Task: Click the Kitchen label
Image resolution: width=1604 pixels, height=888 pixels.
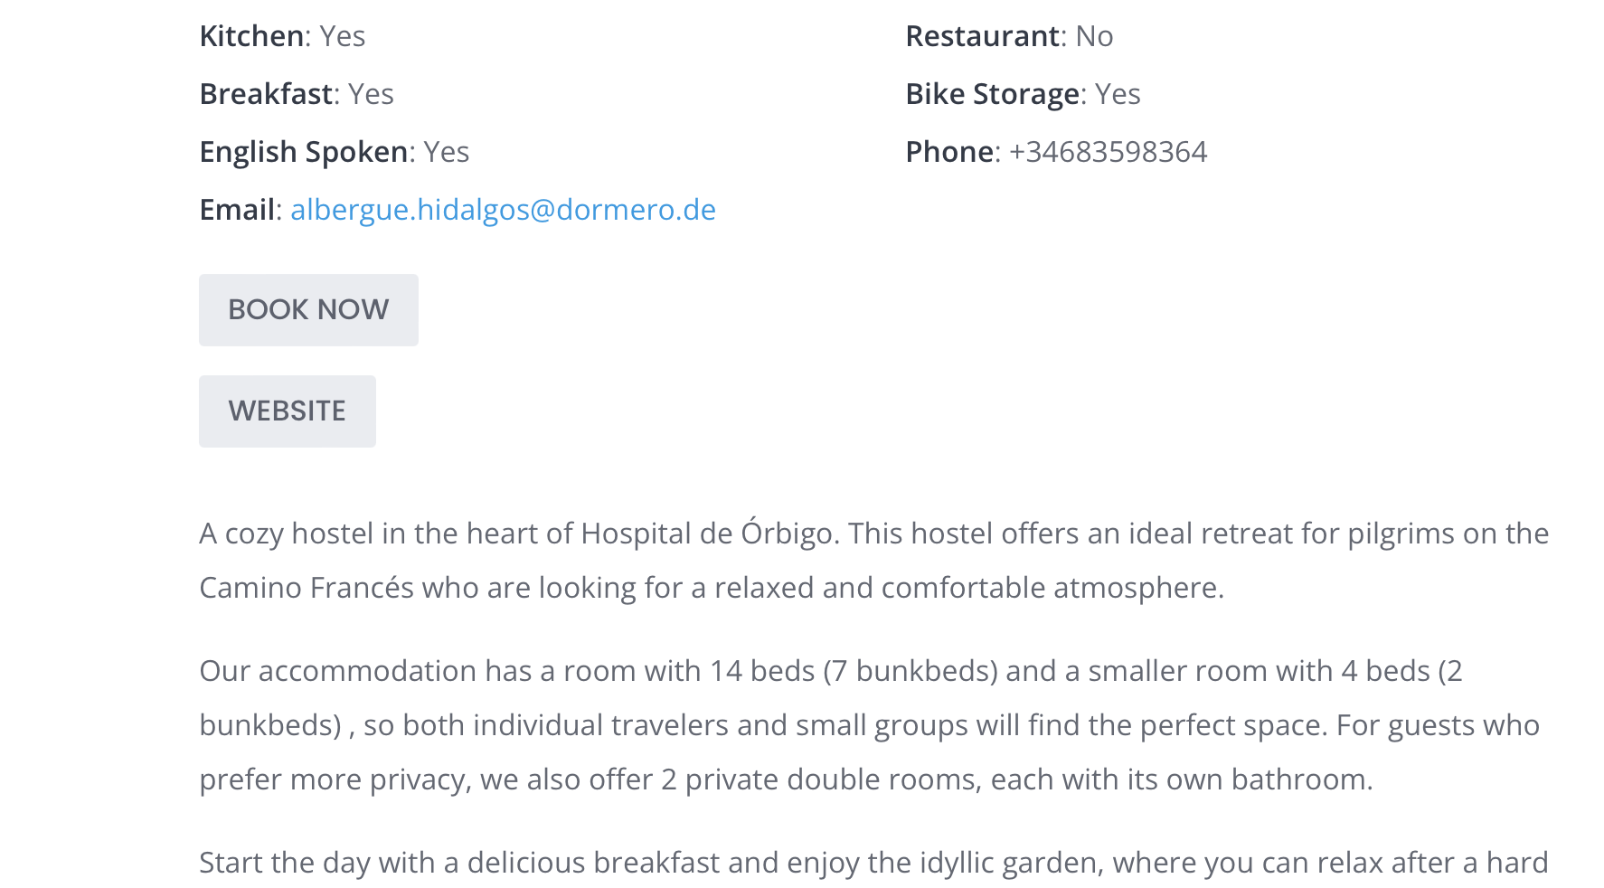Action: click(x=251, y=36)
